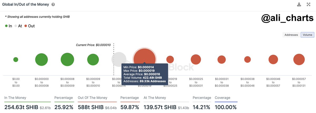Toggle the gray At legend item
The image size is (316, 113).
(18, 26)
